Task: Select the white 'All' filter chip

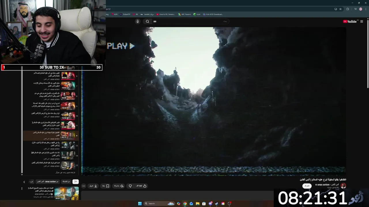Action: coord(75,182)
